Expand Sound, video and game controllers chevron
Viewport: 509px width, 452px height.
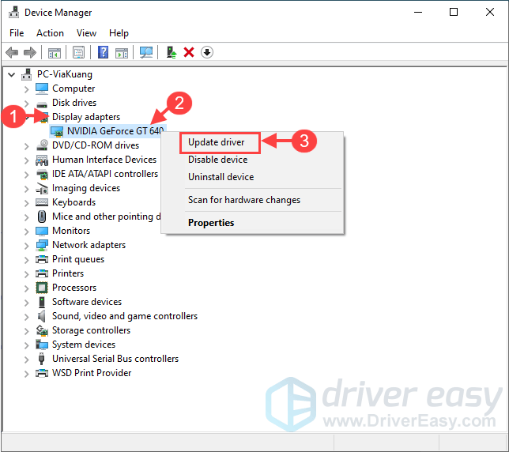[x=27, y=317]
